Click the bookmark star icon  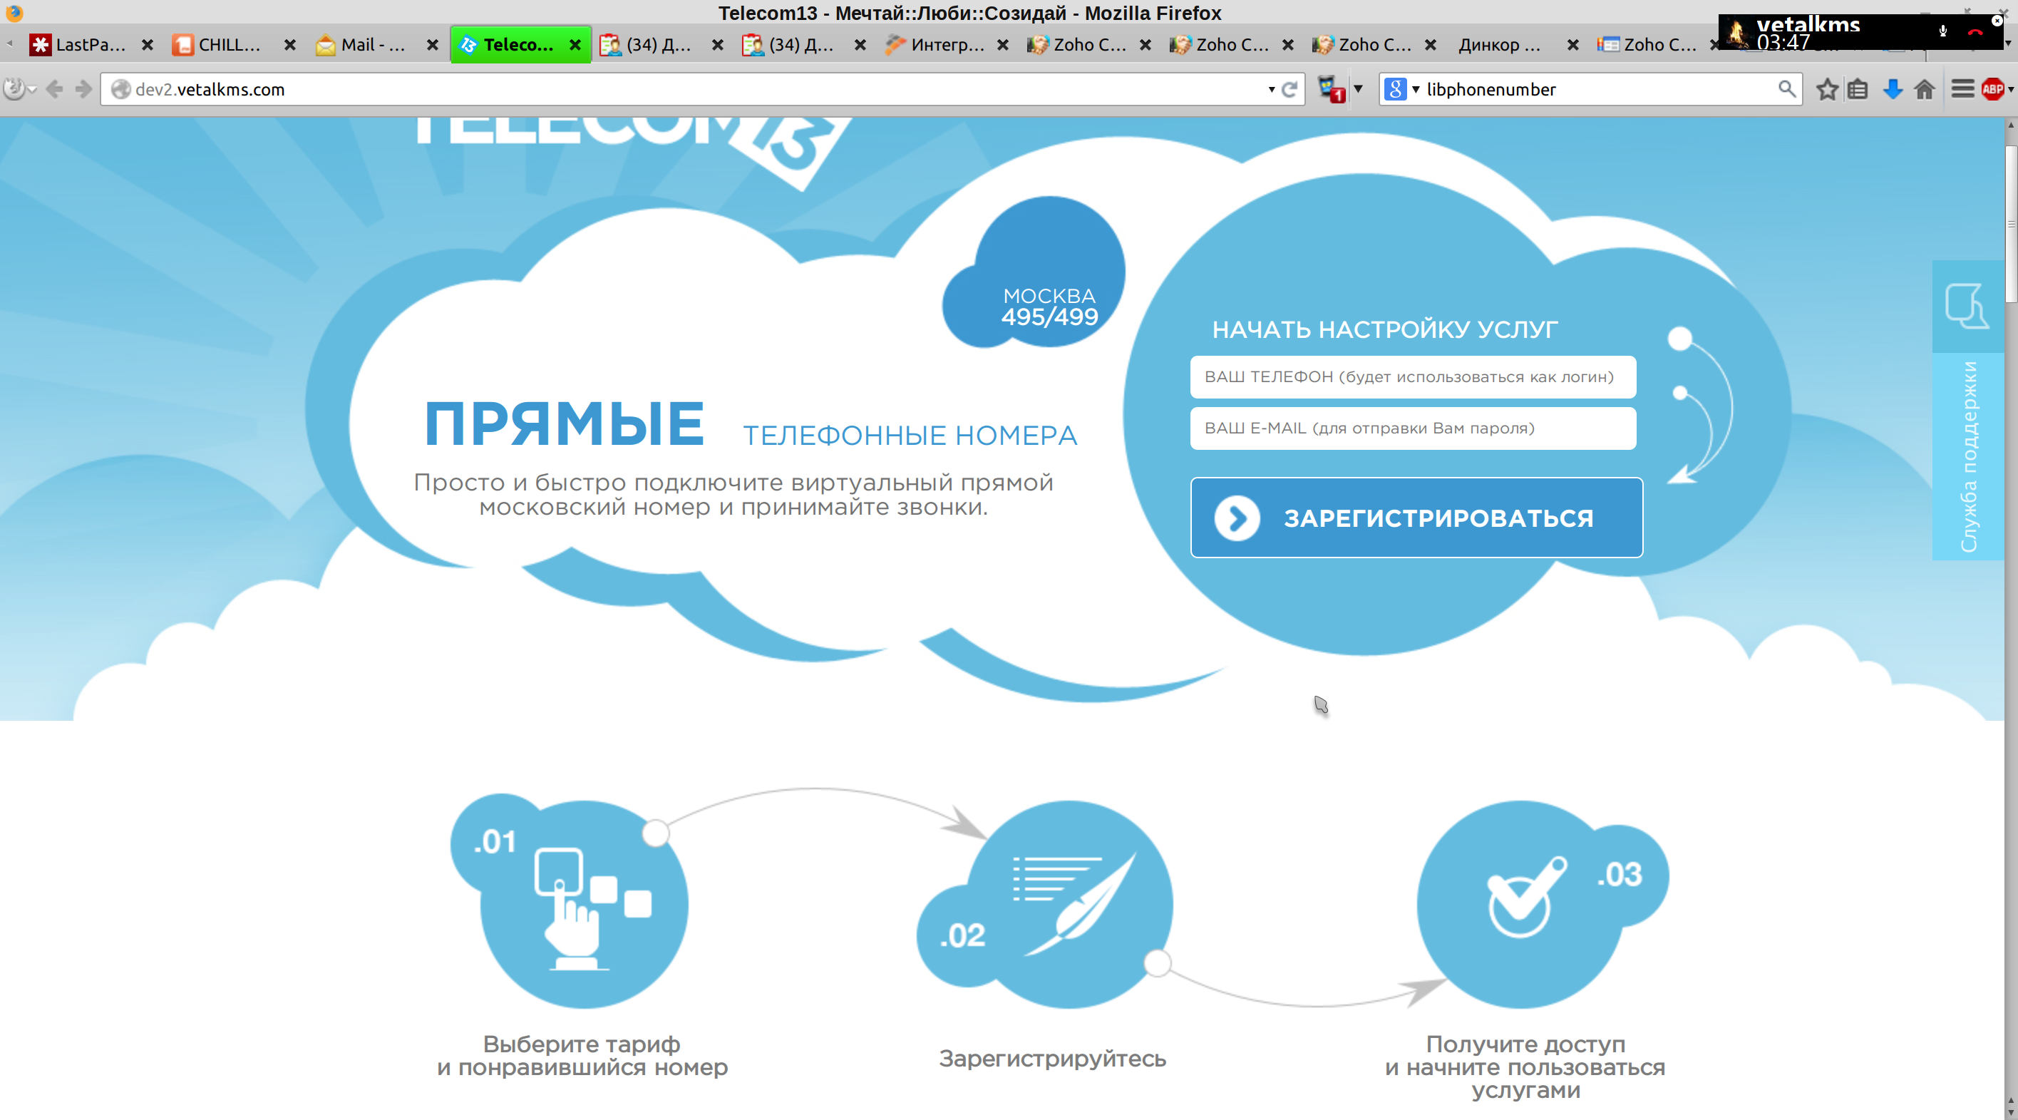pyautogui.click(x=1827, y=89)
